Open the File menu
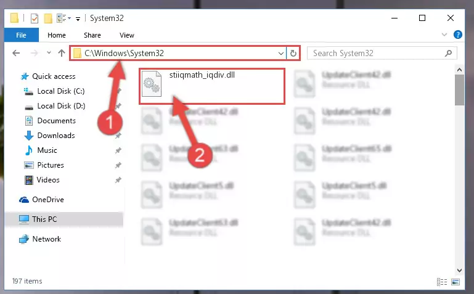Screen dimensions: 474x294 (x=21, y=35)
